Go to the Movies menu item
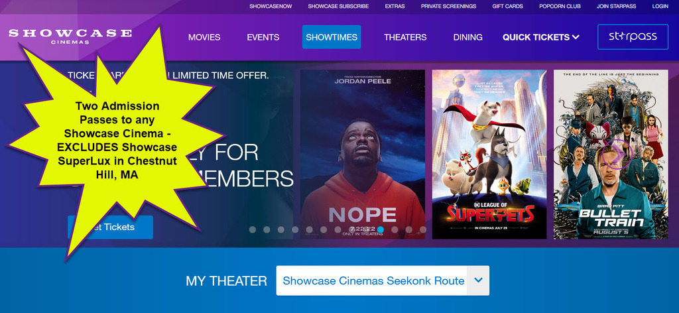The image size is (679, 313). coord(204,37)
